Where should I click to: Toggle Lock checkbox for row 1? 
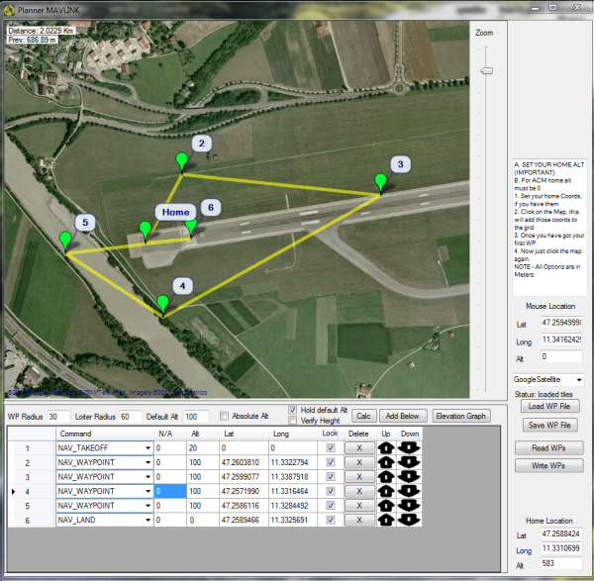pos(331,448)
